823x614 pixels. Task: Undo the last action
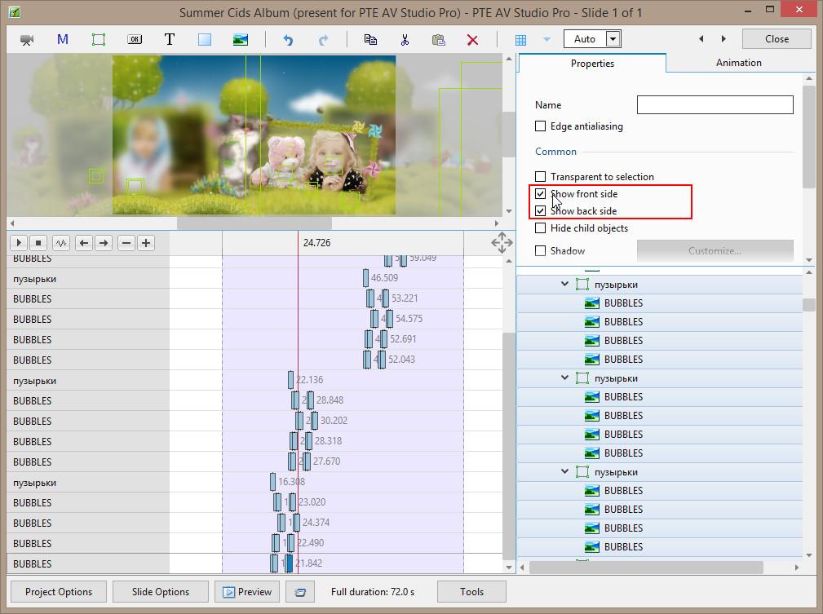(287, 39)
